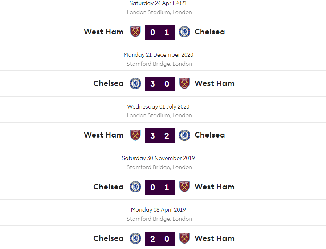The image size is (326, 249).
Task: Click West Ham crest in 08 April 2019 match
Action: click(184, 238)
